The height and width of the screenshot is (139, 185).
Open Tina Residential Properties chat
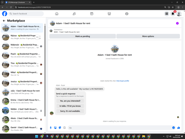[x=22, y=64]
